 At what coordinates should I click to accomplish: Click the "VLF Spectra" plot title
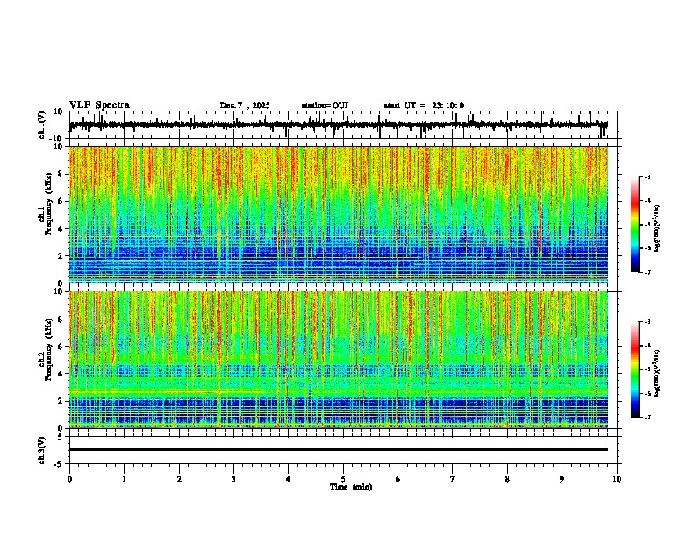click(x=99, y=105)
